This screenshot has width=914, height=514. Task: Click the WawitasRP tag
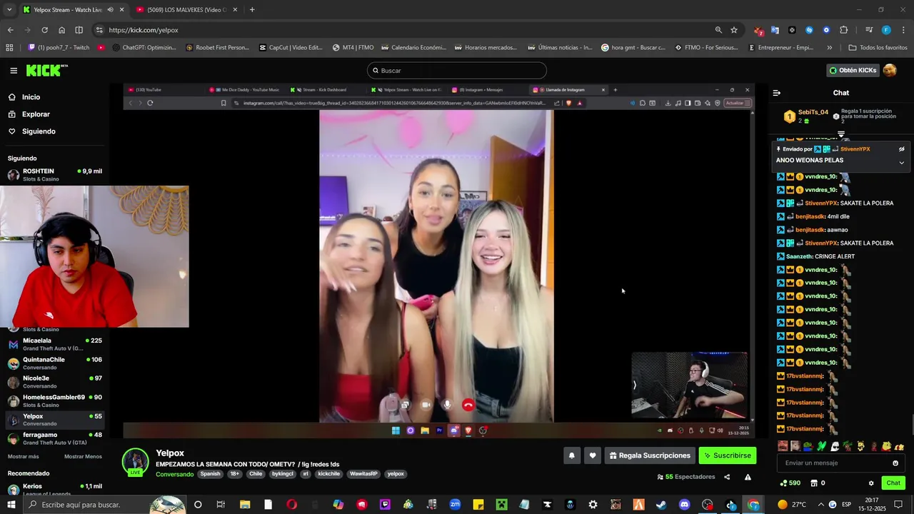[x=364, y=474]
